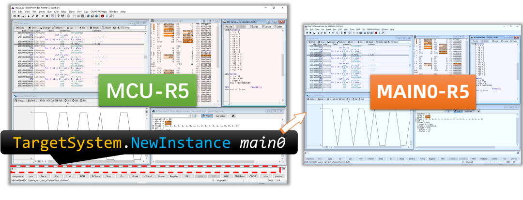Click Goto button in MCU-R5 Draw window

pyautogui.click(x=20, y=100)
